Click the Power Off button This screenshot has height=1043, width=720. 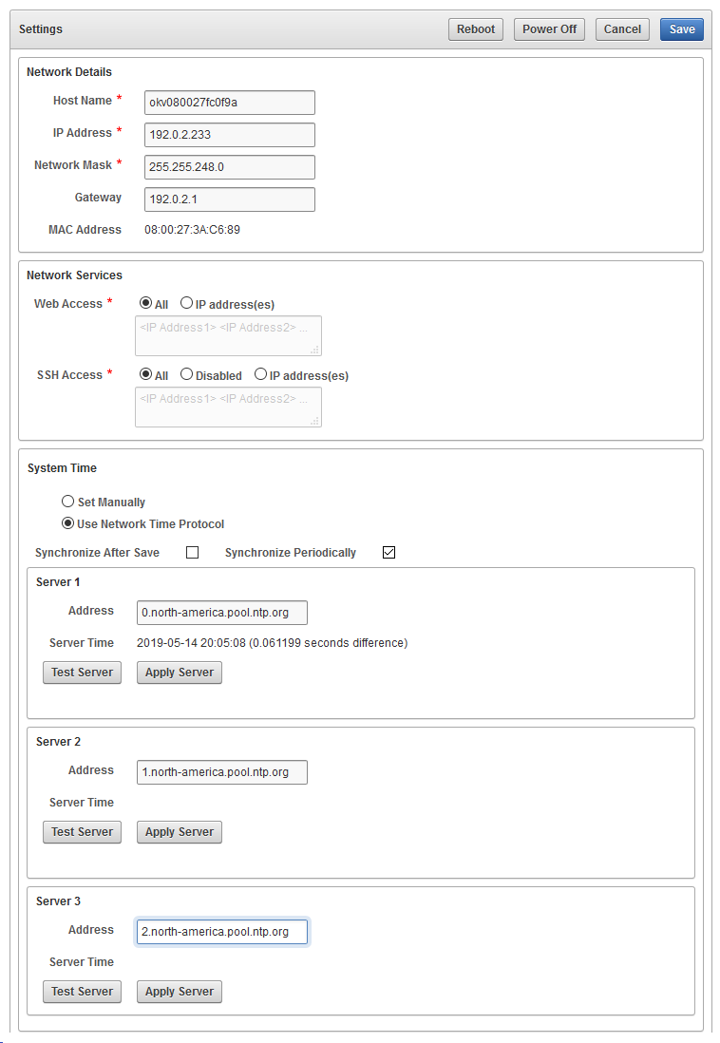549,29
